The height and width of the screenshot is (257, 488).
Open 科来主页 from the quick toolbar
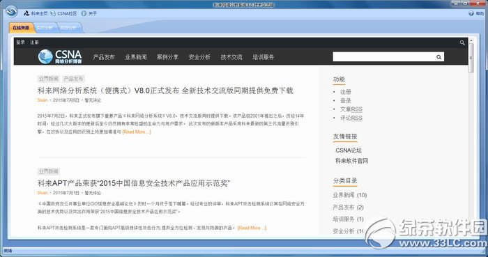coord(36,14)
